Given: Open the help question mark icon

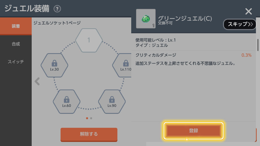Looking at the screenshot, I should (57, 9).
